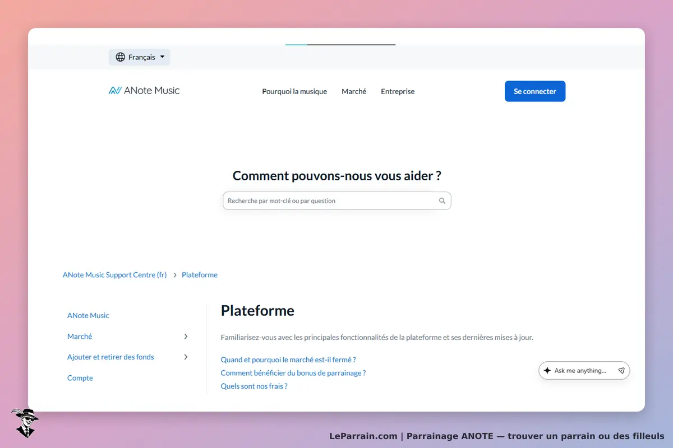Expand the Marché sidebar chevron

coord(186,337)
